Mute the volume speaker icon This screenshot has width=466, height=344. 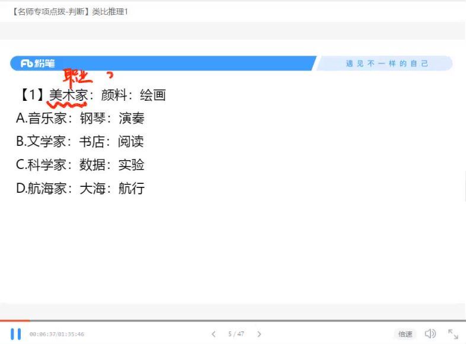pyautogui.click(x=430, y=333)
